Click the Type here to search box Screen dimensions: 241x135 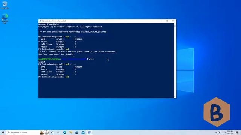click(x=27, y=132)
